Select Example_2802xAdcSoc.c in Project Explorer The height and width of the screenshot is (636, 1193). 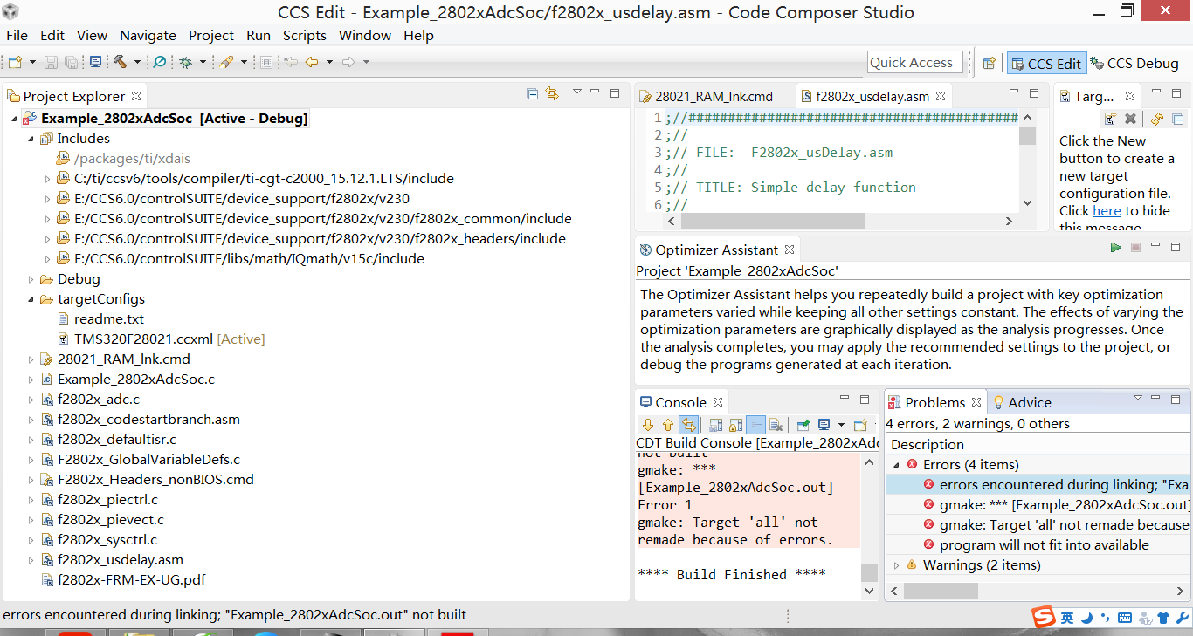(136, 380)
